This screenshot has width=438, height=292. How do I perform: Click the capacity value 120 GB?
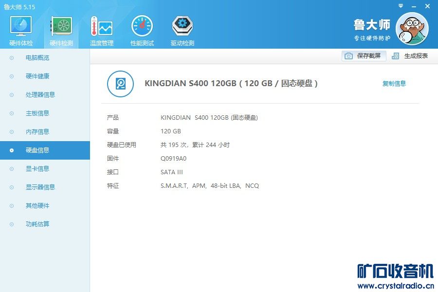(x=171, y=131)
